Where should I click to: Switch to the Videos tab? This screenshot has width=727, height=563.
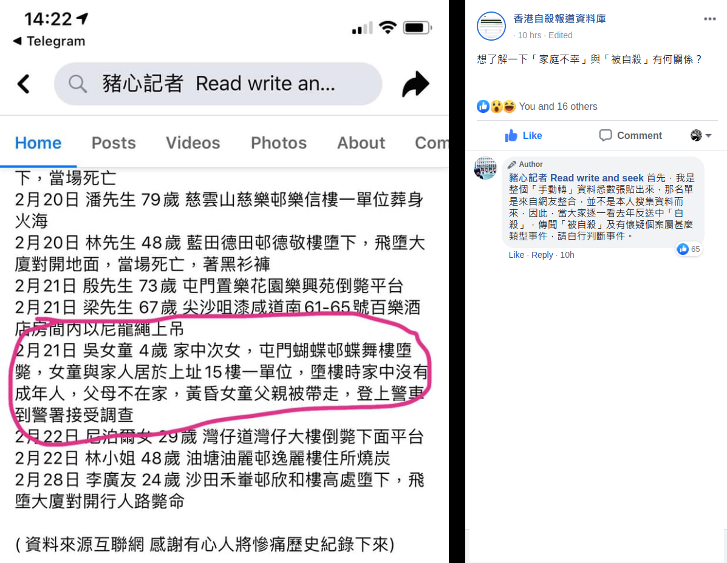tap(193, 143)
